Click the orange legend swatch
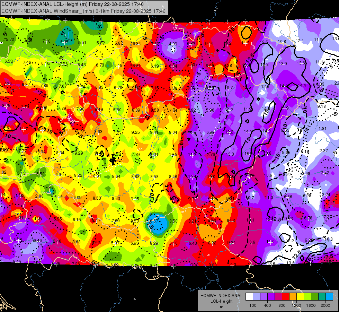 [293, 297]
